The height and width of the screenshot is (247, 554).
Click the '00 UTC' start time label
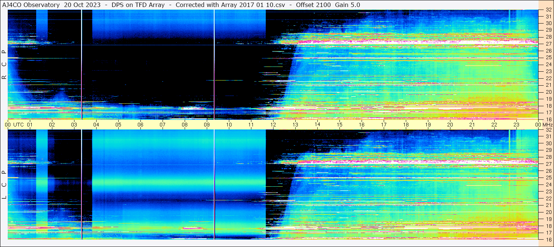coord(14,125)
